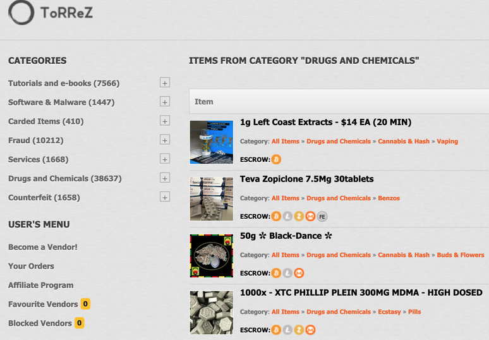Image resolution: width=489 pixels, height=340 pixels.
Task: Click Bitcoin icon on Left Coast Extracts listing
Action: coord(276,159)
